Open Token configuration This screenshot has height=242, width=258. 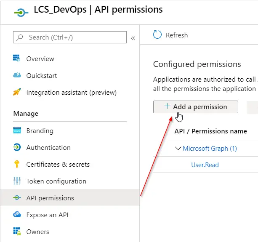(56, 181)
